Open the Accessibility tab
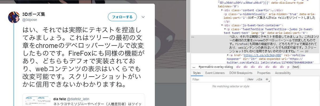Screen dimensions: 320x106 pyautogui.click(x=283, y=73)
